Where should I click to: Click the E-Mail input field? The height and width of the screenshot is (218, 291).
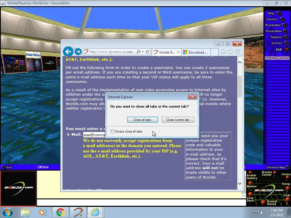[94, 135]
